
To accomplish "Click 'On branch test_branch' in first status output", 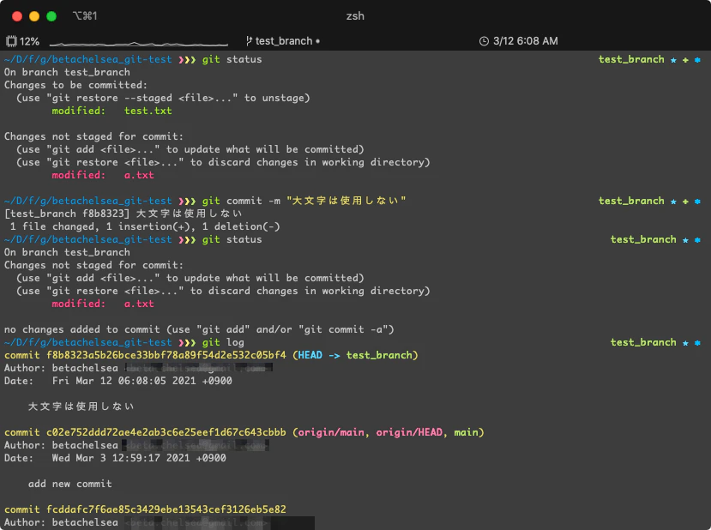I will pos(67,72).
